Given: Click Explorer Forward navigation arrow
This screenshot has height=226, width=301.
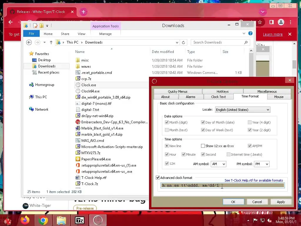Looking at the screenshot, I should tap(37, 42).
